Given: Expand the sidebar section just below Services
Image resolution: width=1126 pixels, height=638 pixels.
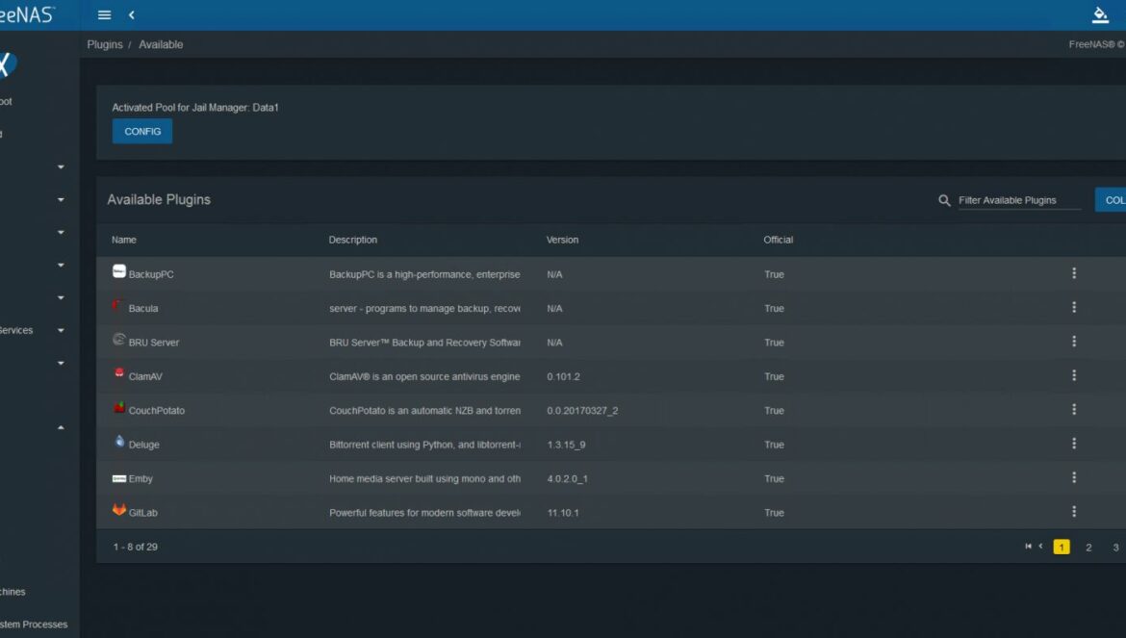Looking at the screenshot, I should click(x=61, y=363).
